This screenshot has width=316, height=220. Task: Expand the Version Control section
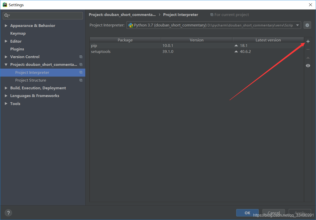[6, 57]
